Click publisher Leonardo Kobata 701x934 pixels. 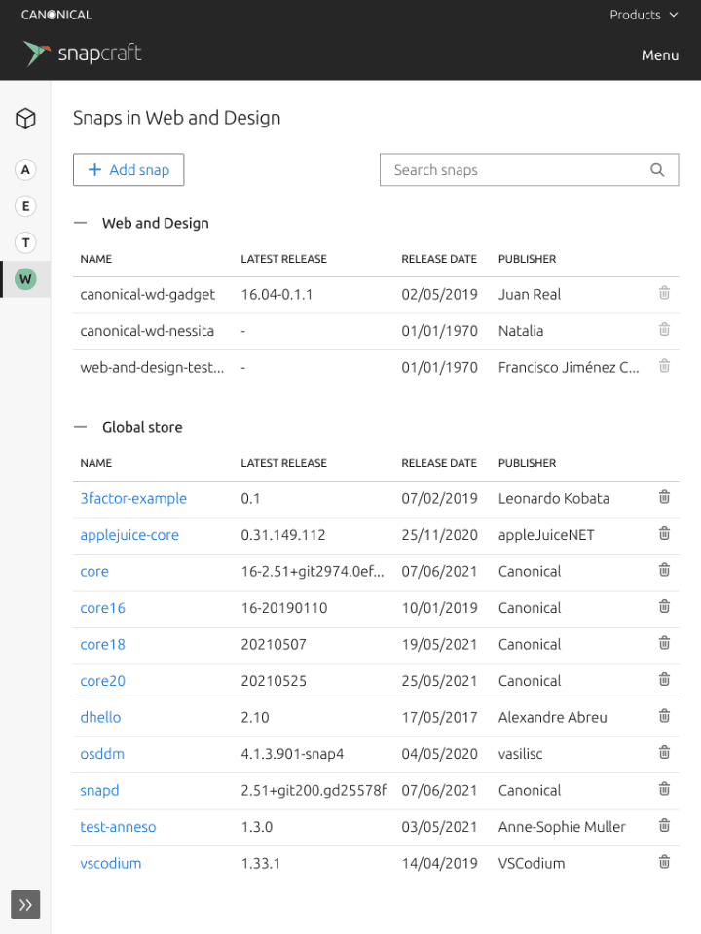coord(554,498)
